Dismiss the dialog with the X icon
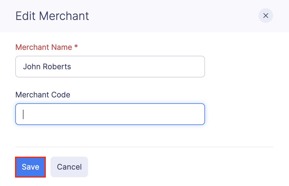This screenshot has width=289, height=186. coord(266,16)
